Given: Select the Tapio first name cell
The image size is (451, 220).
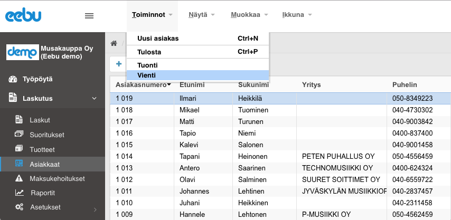Looking at the screenshot, I should click(203, 133).
